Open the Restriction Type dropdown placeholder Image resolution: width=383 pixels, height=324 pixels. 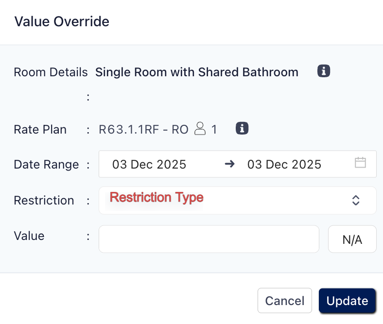[x=157, y=198]
